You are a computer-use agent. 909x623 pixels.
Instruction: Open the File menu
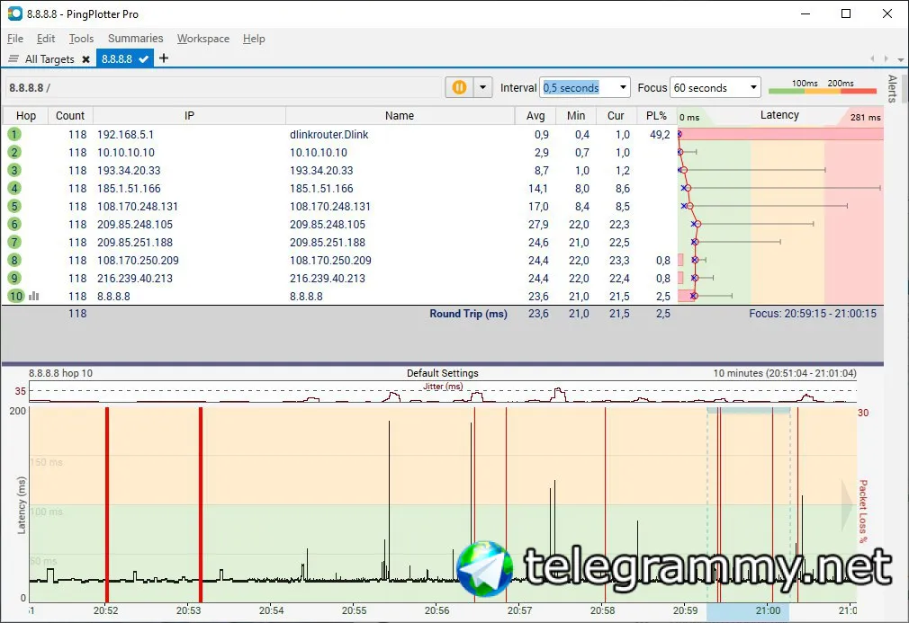[x=15, y=39]
